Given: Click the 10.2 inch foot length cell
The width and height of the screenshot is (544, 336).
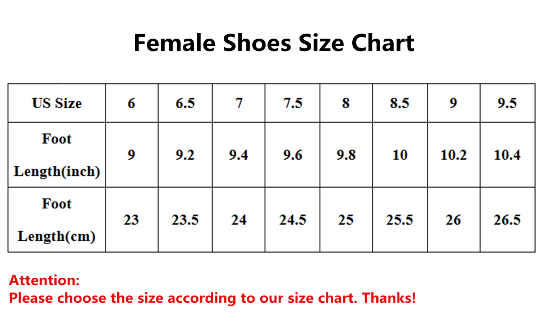Looking at the screenshot, I should tap(454, 155).
